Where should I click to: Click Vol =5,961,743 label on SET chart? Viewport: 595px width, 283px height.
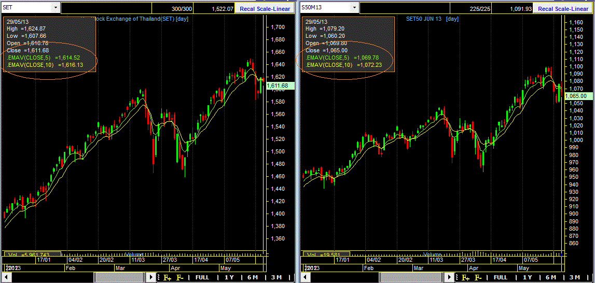[x=32, y=254]
